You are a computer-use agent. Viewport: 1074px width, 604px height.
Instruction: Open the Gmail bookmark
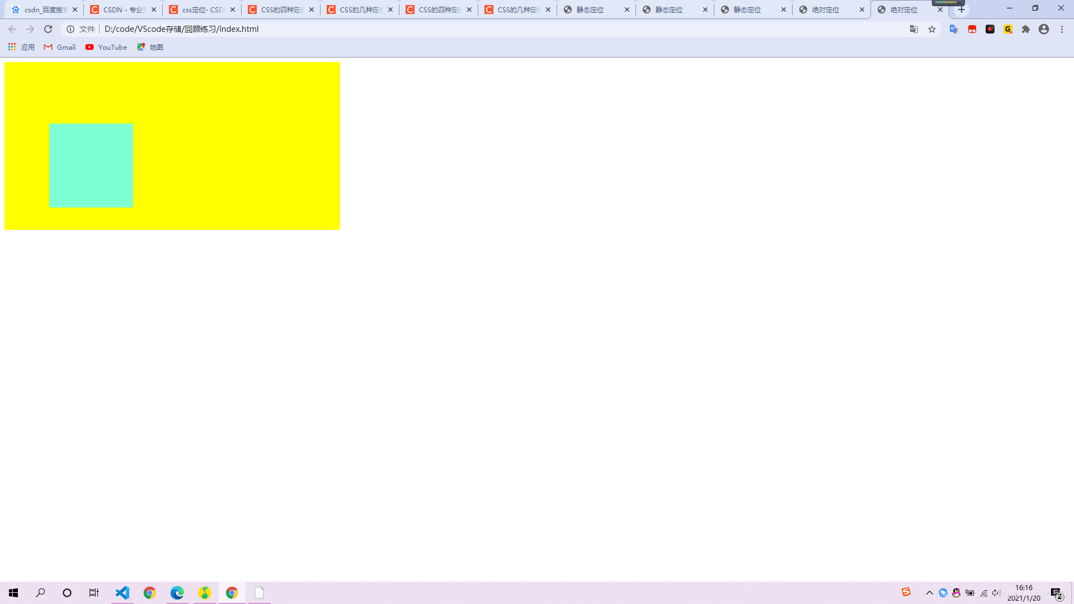(x=60, y=47)
